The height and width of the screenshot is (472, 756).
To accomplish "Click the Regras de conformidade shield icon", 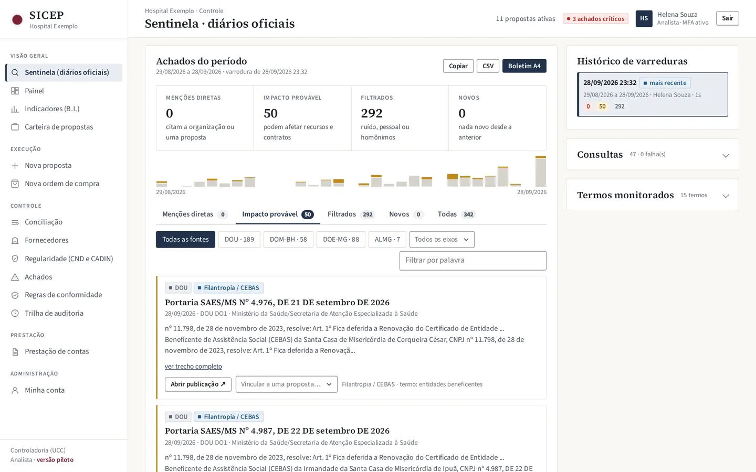I will click(x=15, y=295).
